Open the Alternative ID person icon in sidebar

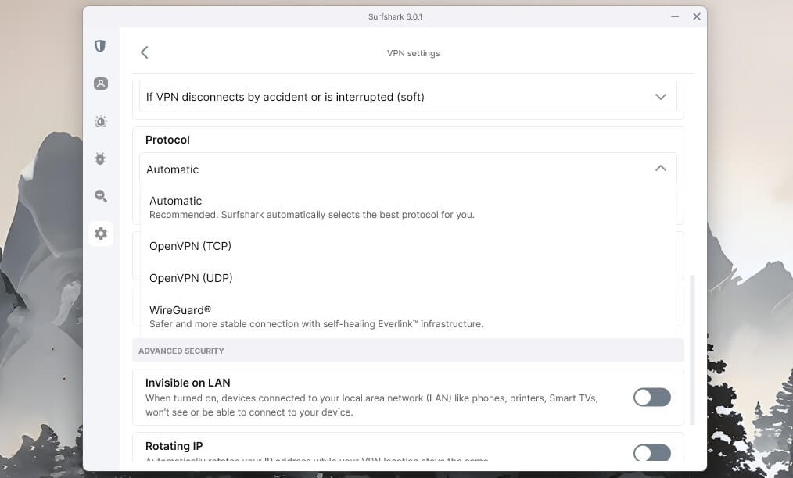pyautogui.click(x=101, y=84)
